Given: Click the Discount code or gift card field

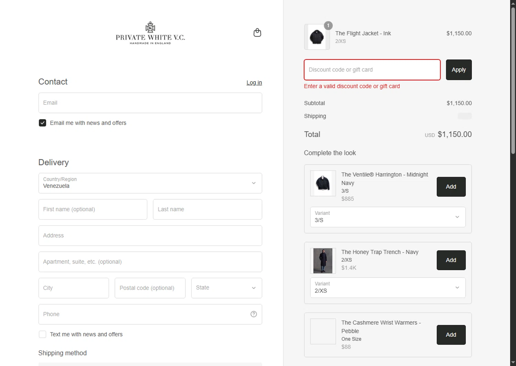Looking at the screenshot, I should 372,70.
